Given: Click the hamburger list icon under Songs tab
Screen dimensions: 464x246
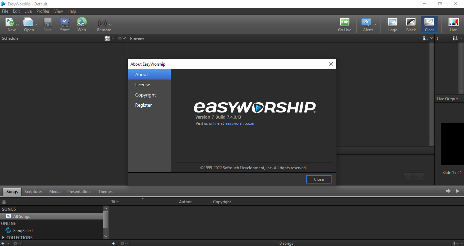Looking at the screenshot, I should (4, 201).
